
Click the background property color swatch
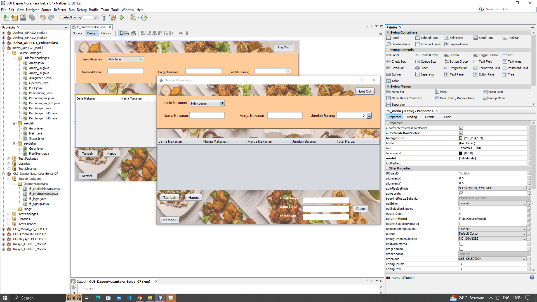coord(461,138)
